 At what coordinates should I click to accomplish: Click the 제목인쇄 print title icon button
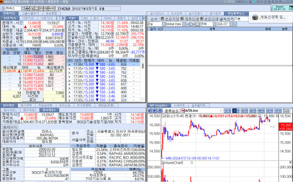(189, 19)
